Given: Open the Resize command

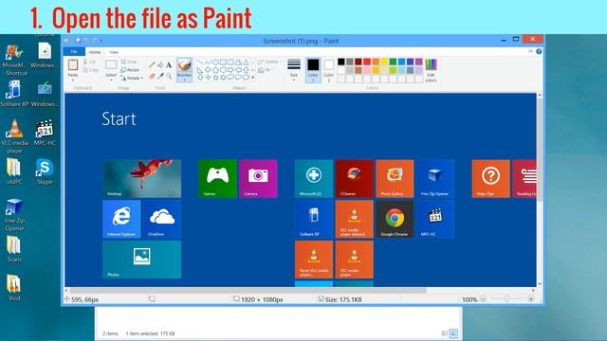Looking at the screenshot, I should tap(130, 70).
